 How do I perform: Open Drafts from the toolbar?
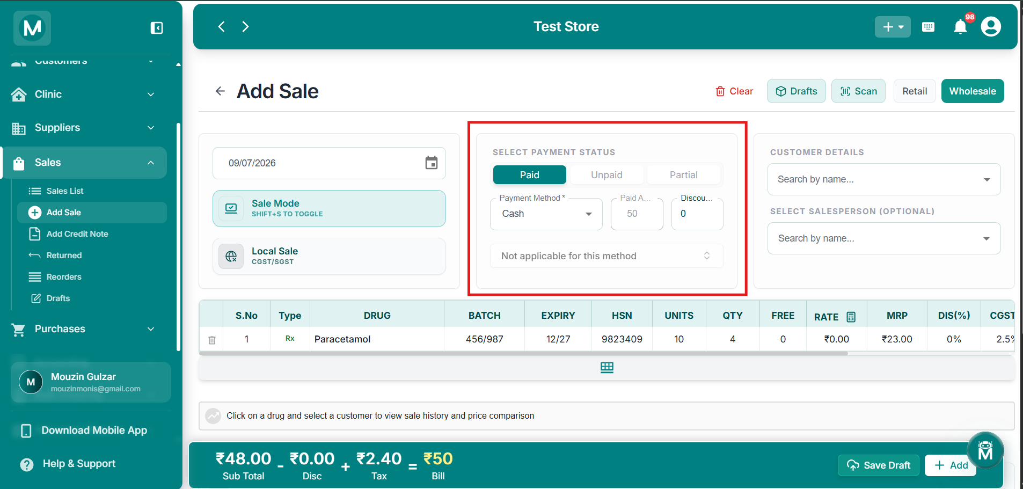pos(797,91)
